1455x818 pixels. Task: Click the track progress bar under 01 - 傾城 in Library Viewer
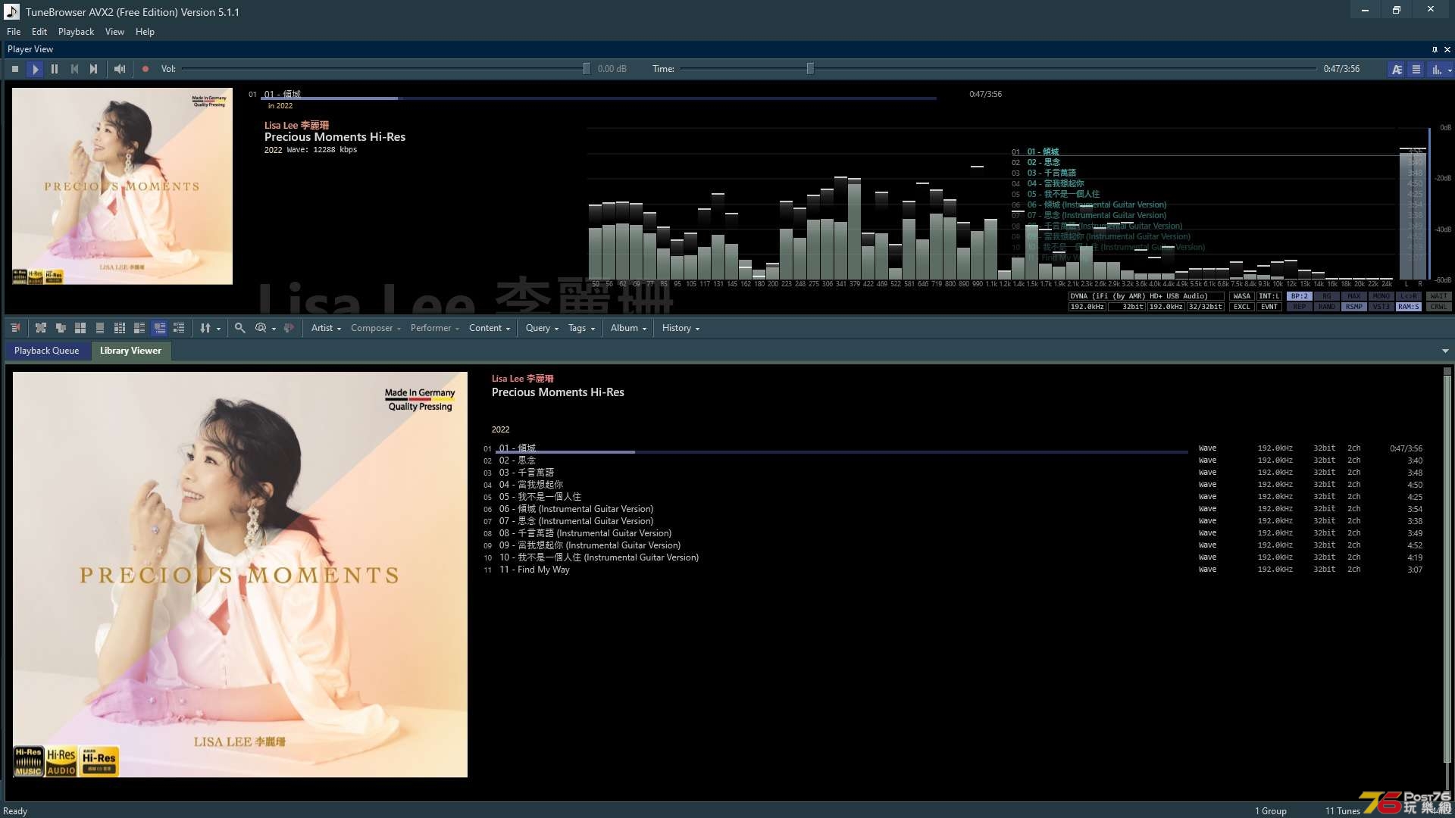[x=841, y=452]
